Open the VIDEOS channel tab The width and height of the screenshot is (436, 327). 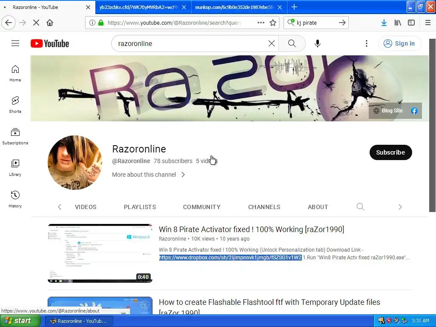(86, 207)
